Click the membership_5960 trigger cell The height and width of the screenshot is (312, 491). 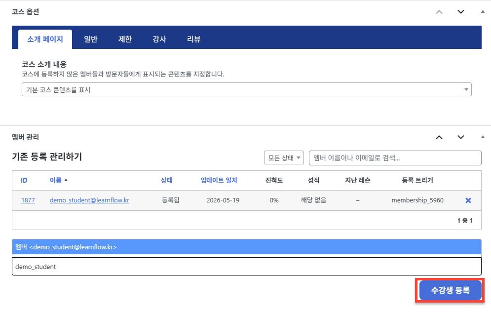click(417, 200)
